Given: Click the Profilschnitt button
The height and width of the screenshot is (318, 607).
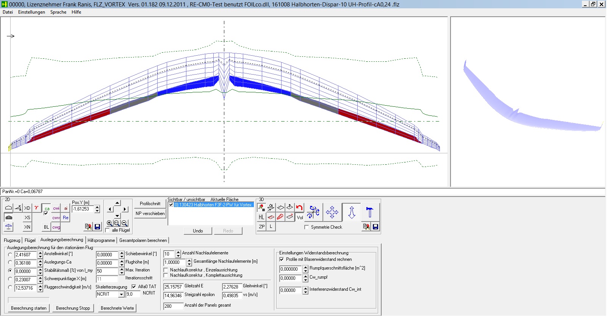Looking at the screenshot, I should tap(150, 204).
